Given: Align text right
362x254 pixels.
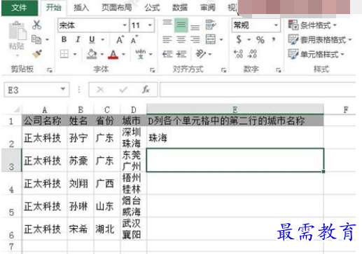Looking at the screenshot, I should tap(195, 39).
